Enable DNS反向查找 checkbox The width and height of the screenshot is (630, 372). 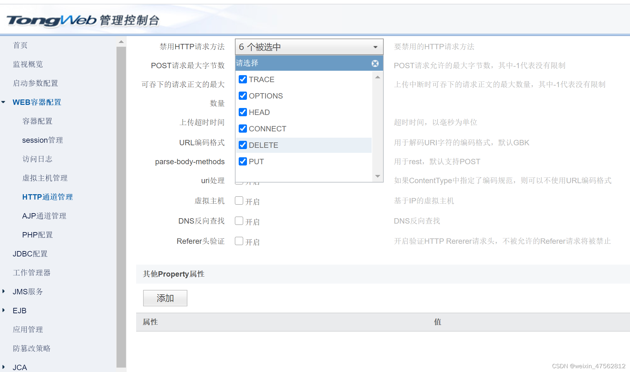pyautogui.click(x=239, y=221)
